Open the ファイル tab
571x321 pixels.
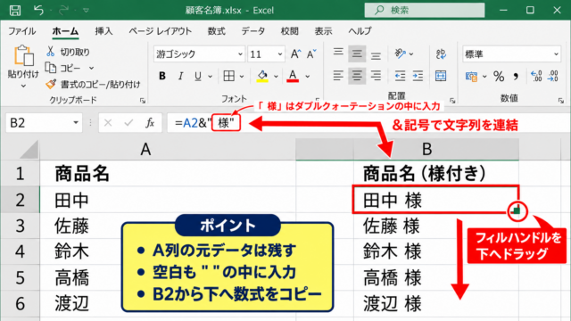click(21, 31)
